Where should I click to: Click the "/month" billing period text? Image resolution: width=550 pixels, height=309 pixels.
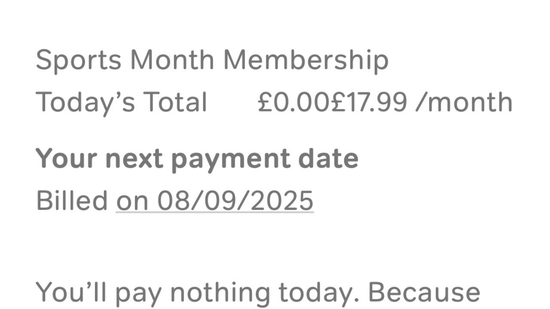click(464, 103)
